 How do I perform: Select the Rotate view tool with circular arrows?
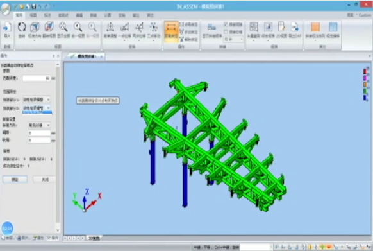(x=22, y=30)
